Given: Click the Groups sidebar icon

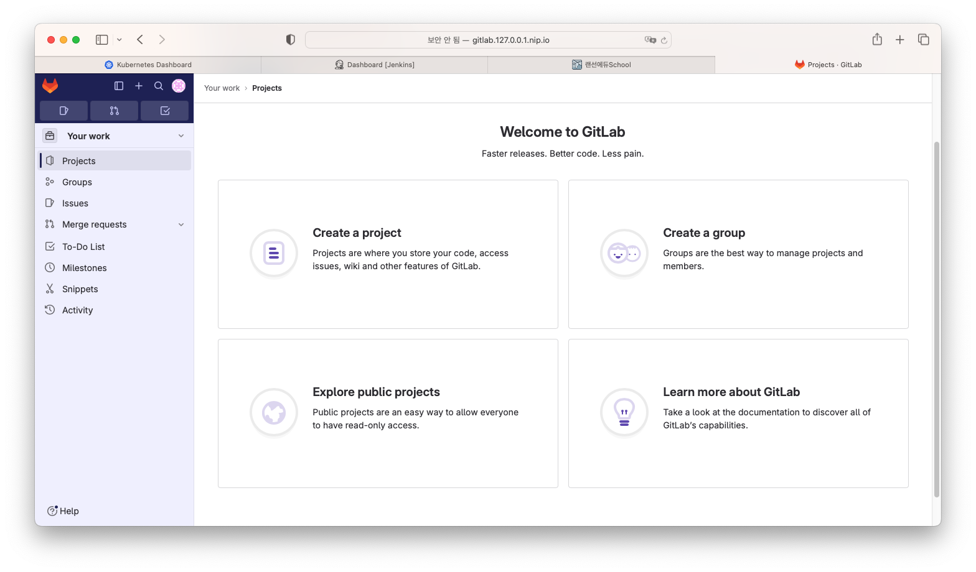Looking at the screenshot, I should point(50,182).
